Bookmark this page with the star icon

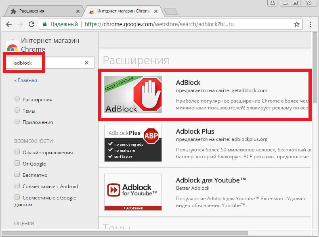click(297, 24)
